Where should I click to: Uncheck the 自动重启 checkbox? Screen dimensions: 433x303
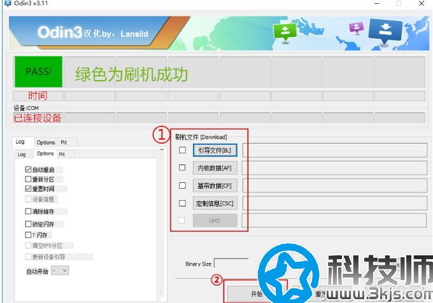click(x=28, y=170)
